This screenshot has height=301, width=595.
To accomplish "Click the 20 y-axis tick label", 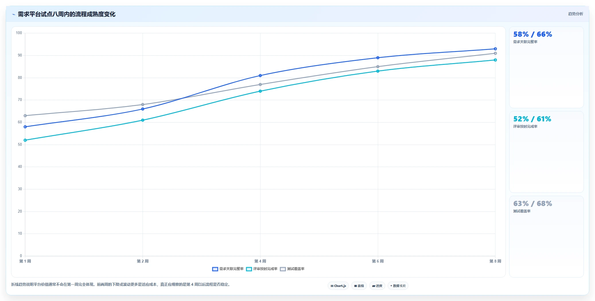I will pos(20,211).
